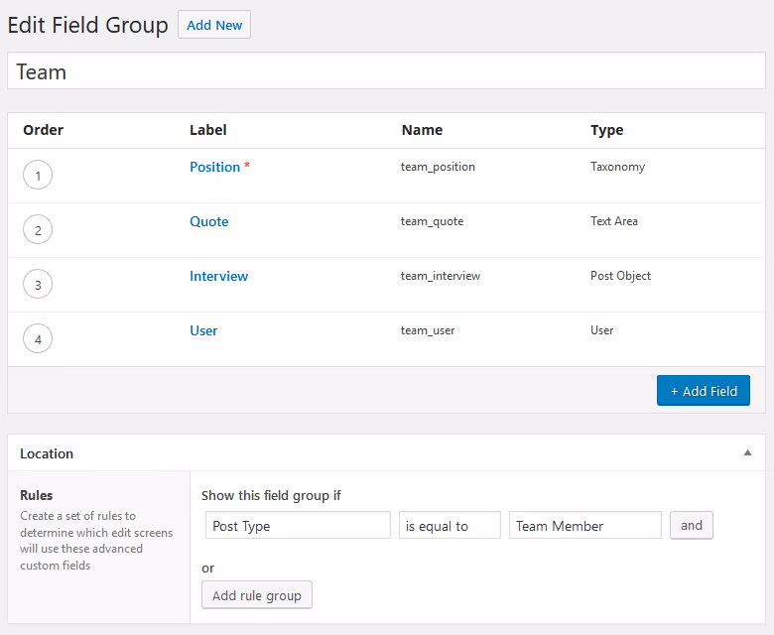Edit the Team field group title

click(x=386, y=71)
